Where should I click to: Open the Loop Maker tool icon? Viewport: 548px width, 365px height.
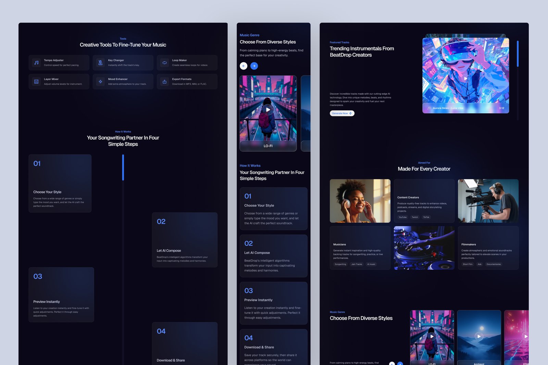click(164, 62)
